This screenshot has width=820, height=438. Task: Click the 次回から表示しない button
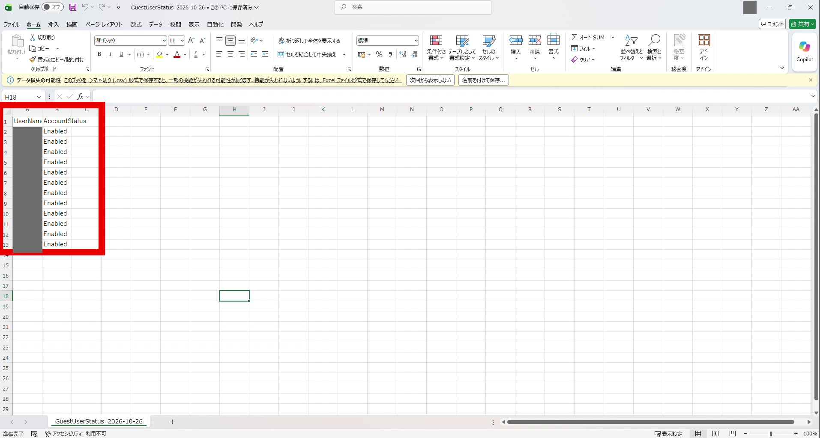pyautogui.click(x=430, y=80)
